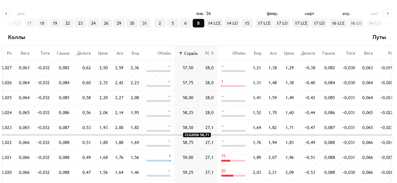Screen dimensions: 397x183
Task: Select December 31 expiration date
Action: click(144, 23)
